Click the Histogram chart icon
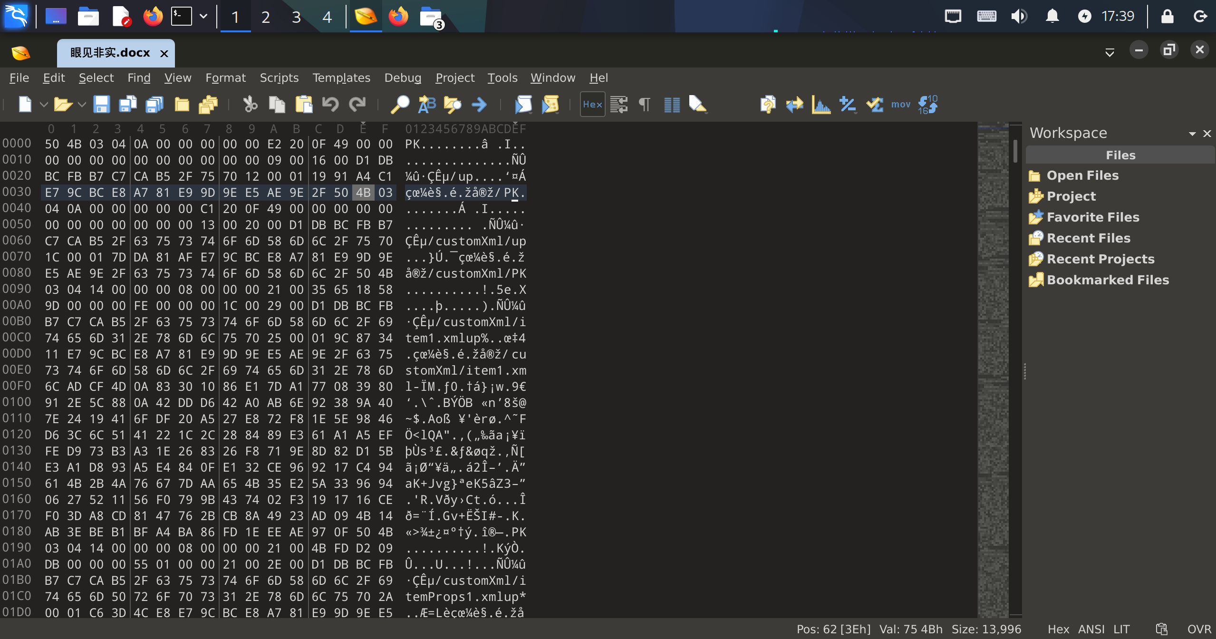 click(x=821, y=104)
